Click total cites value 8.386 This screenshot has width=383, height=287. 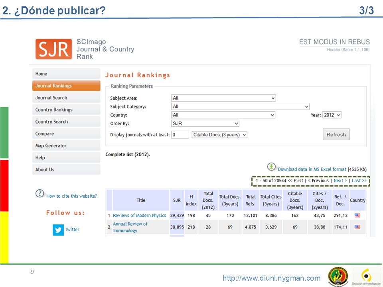coord(271,216)
